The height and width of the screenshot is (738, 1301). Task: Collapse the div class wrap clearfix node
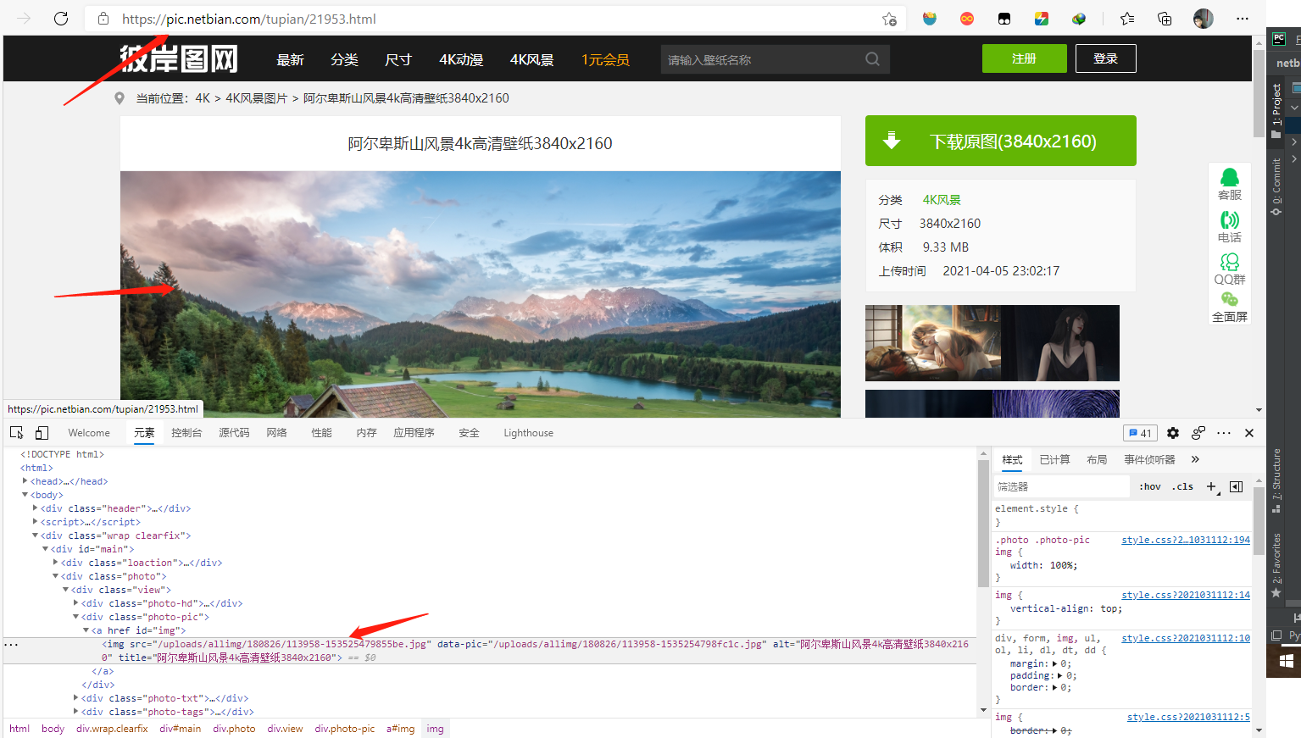(35, 535)
